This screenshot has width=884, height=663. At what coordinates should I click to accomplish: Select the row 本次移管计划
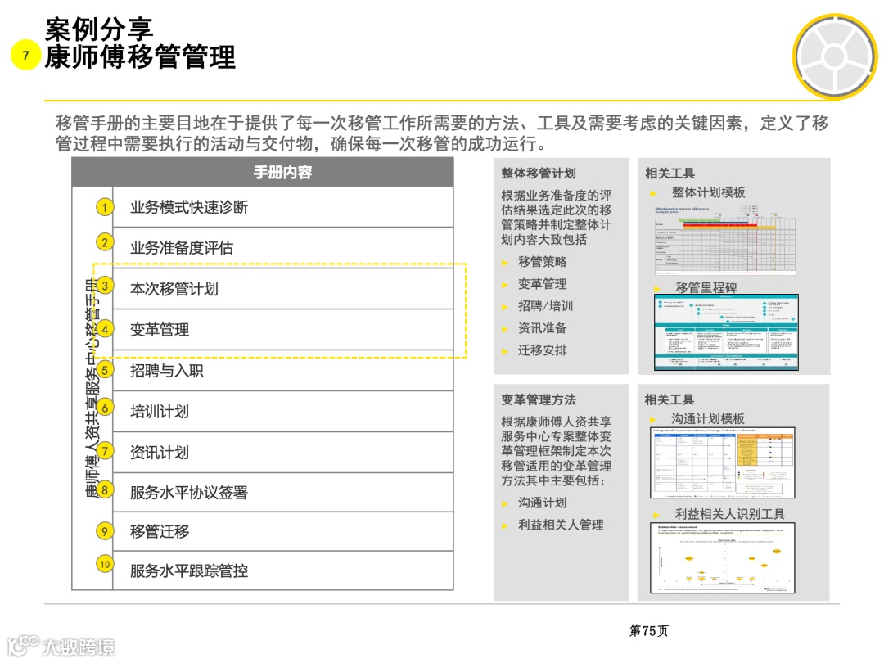click(283, 289)
